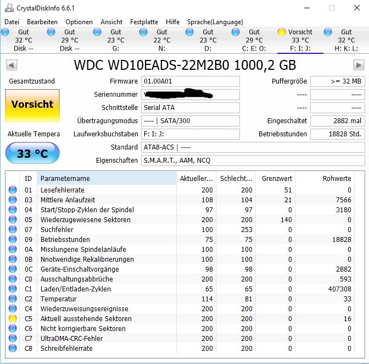The image size is (369, 364).
Task: Select the Aktuell ausstehende Sektoren row name
Action: (86, 318)
